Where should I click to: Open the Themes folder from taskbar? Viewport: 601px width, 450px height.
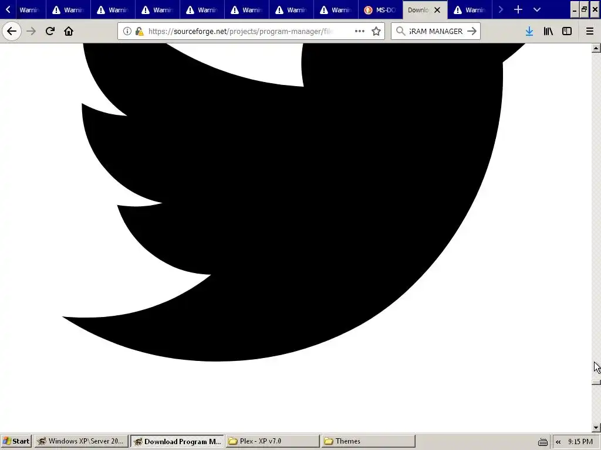(369, 441)
